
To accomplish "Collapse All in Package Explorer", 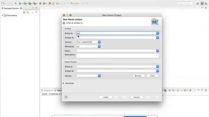I will (24, 12).
